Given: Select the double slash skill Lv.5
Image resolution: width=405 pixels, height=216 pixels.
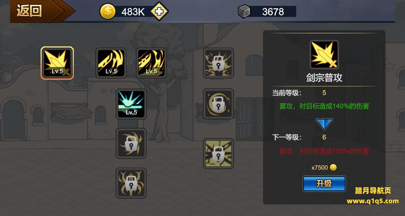Looking at the screenshot, I should [111, 63].
